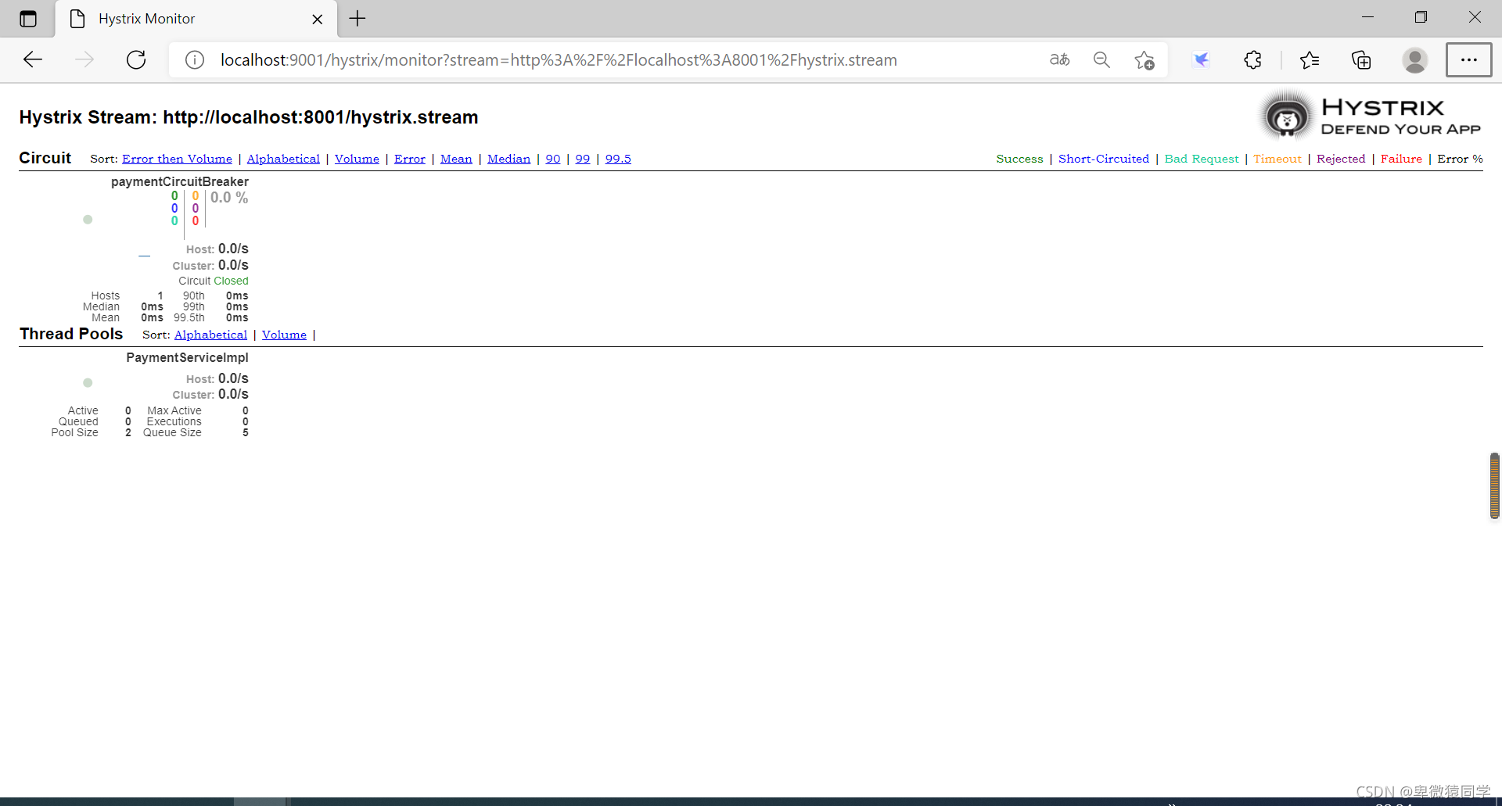The height and width of the screenshot is (806, 1502).
Task: Click the Success legend label
Action: click(1019, 159)
